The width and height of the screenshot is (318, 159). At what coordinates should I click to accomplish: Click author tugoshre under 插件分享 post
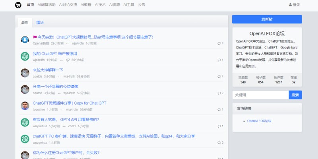(x=39, y=110)
